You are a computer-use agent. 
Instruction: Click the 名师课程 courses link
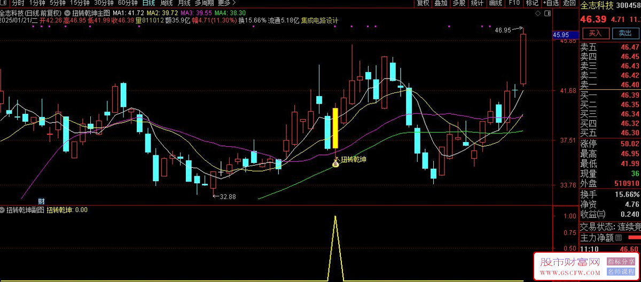(x=621, y=272)
